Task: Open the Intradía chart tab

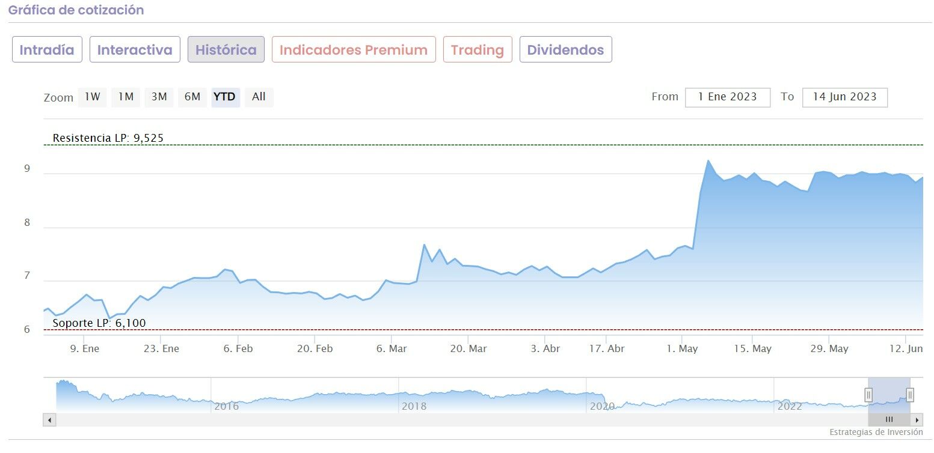Action: click(47, 50)
